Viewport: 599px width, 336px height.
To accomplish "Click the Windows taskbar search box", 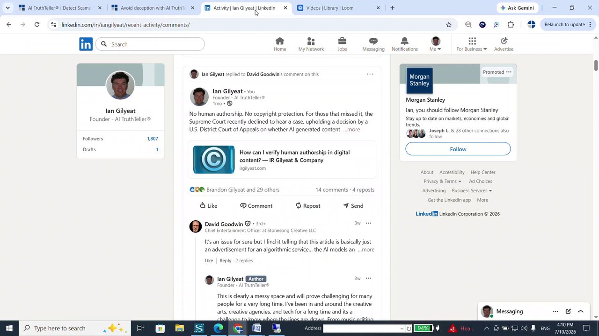I will click(76, 328).
